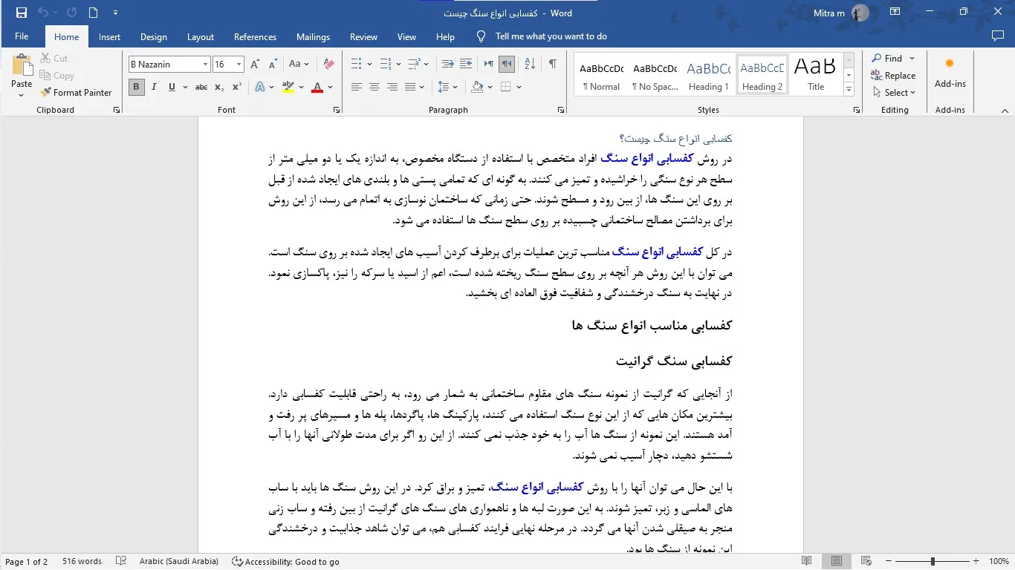Click the Format Painter tool
The width and height of the screenshot is (1015, 570).
pyautogui.click(x=75, y=93)
